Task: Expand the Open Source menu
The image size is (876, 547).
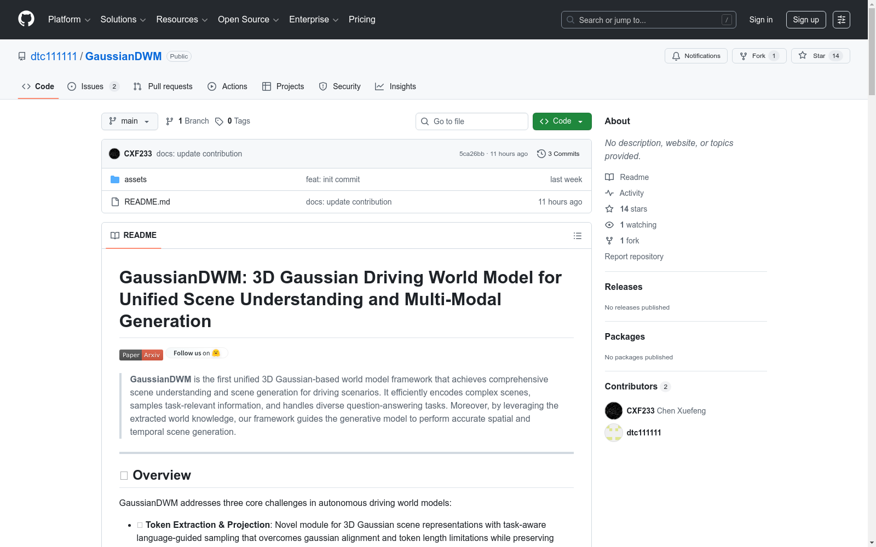Action: pyautogui.click(x=249, y=20)
